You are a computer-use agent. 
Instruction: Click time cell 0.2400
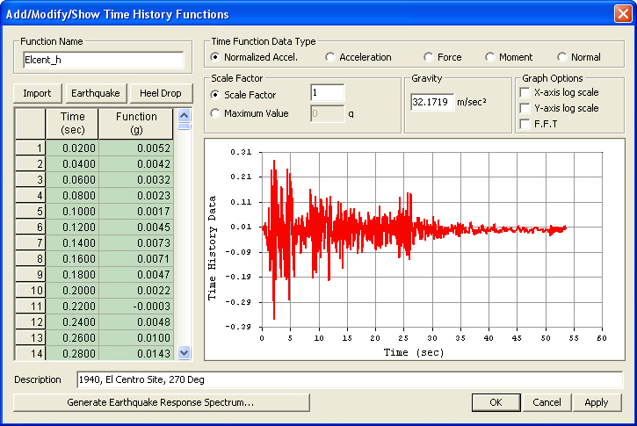(x=72, y=322)
